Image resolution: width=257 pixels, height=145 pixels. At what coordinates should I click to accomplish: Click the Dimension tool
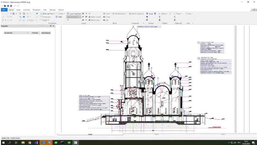[45, 17]
